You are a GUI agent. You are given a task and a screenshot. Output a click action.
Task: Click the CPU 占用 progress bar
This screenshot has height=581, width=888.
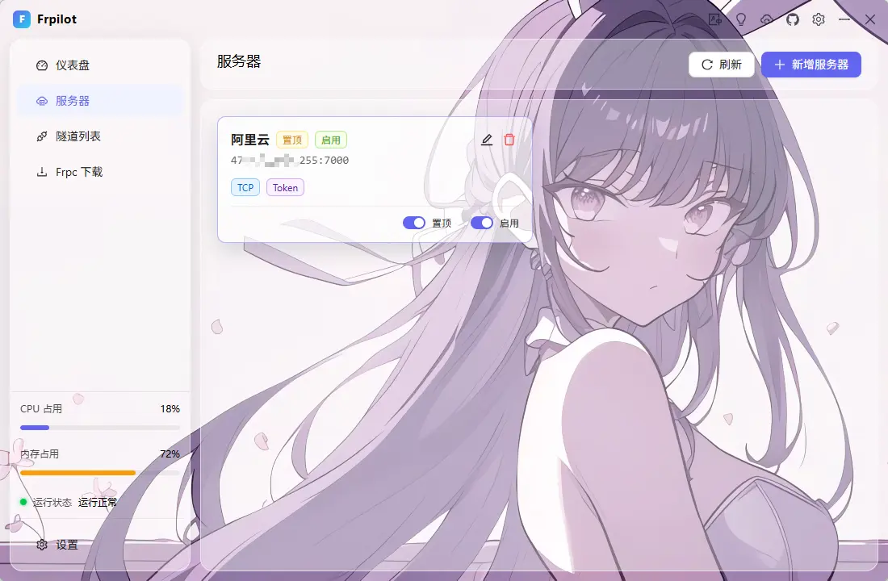click(99, 428)
